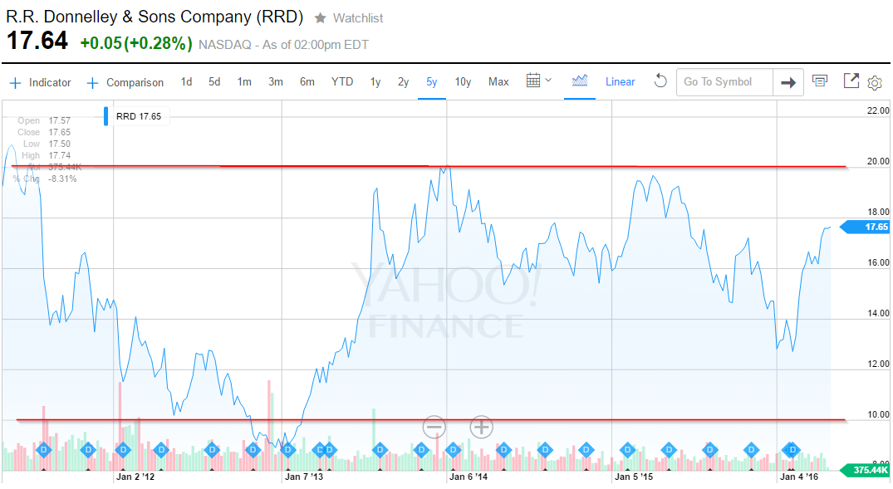Click the High 17.74 value
893x489 pixels.
pyautogui.click(x=59, y=155)
